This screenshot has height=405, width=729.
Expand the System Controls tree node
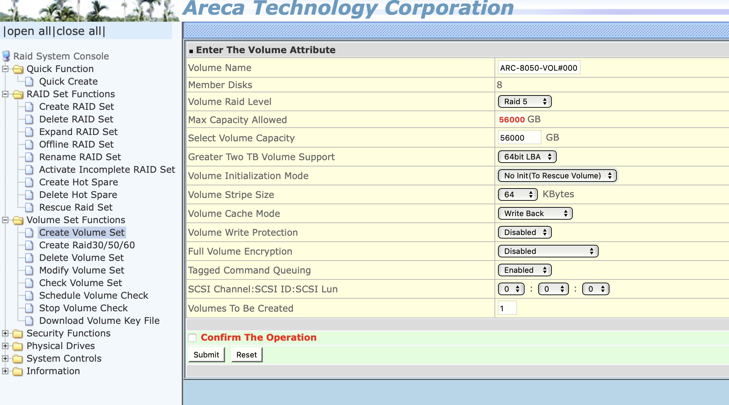pyautogui.click(x=5, y=358)
